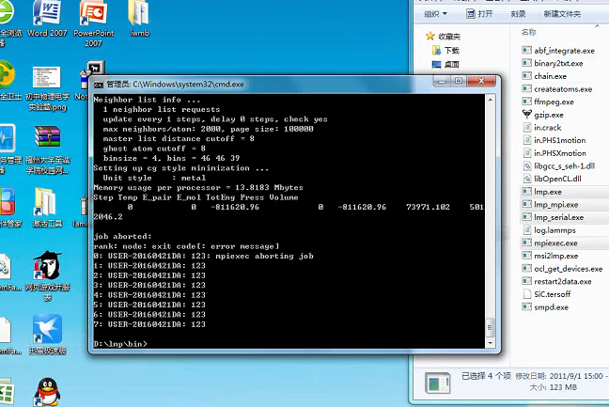Select the gzip.exe file icon
Screen dimensions: 609x407
[x=526, y=114]
